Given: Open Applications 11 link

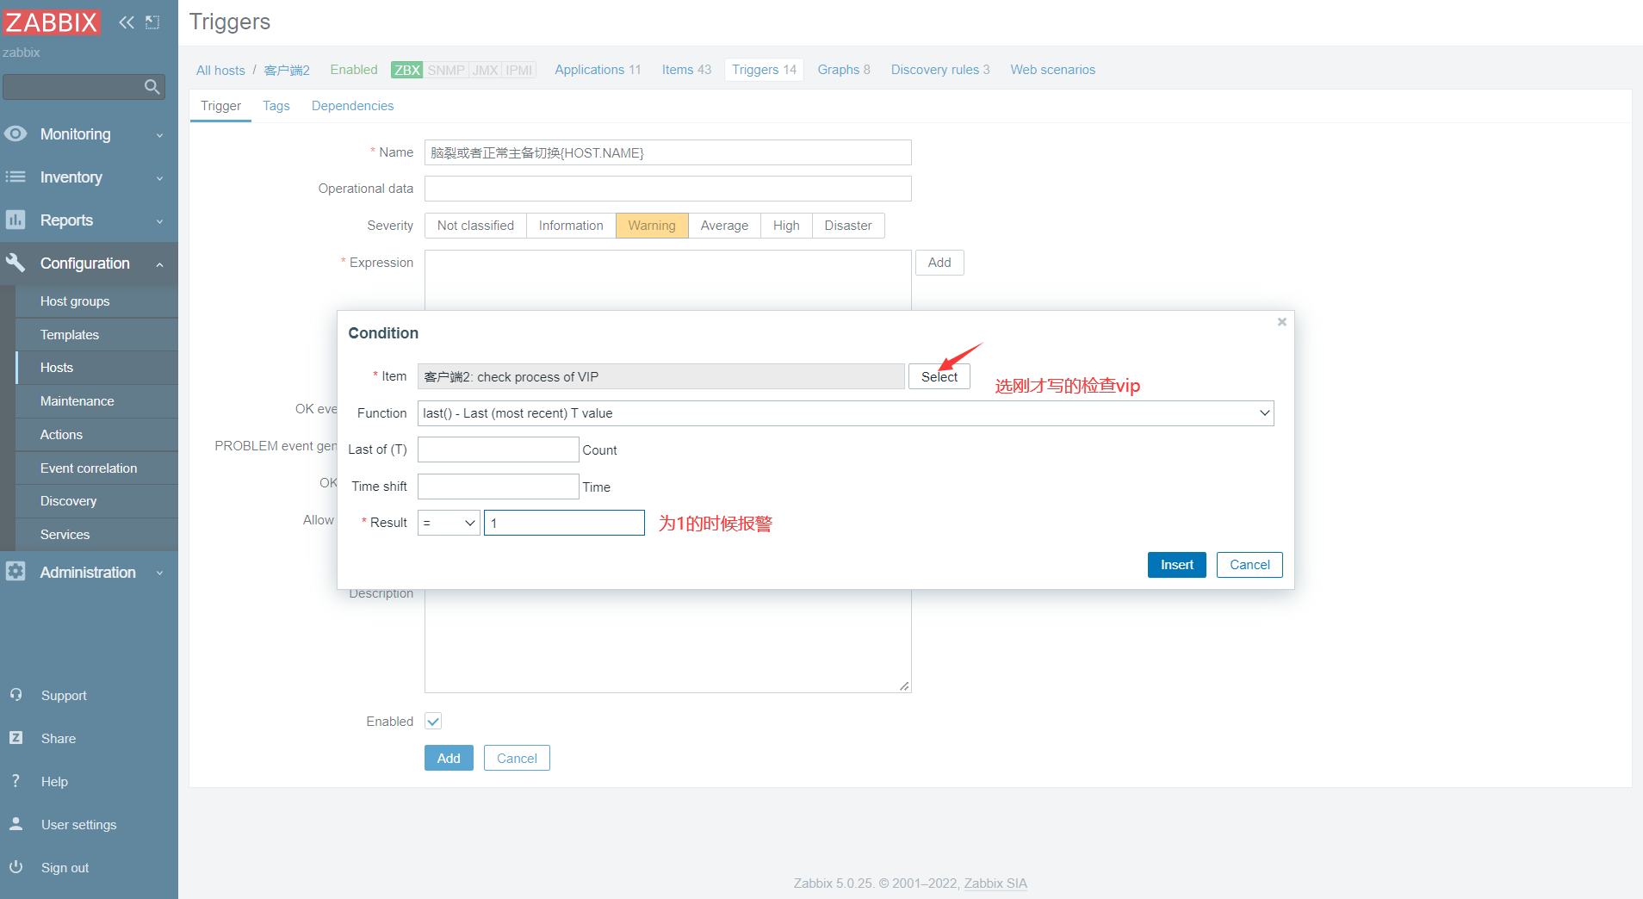Looking at the screenshot, I should [x=598, y=70].
